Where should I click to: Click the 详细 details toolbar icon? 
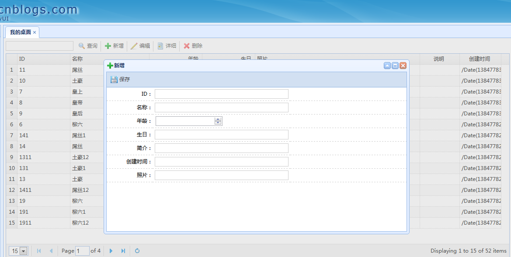(x=160, y=45)
